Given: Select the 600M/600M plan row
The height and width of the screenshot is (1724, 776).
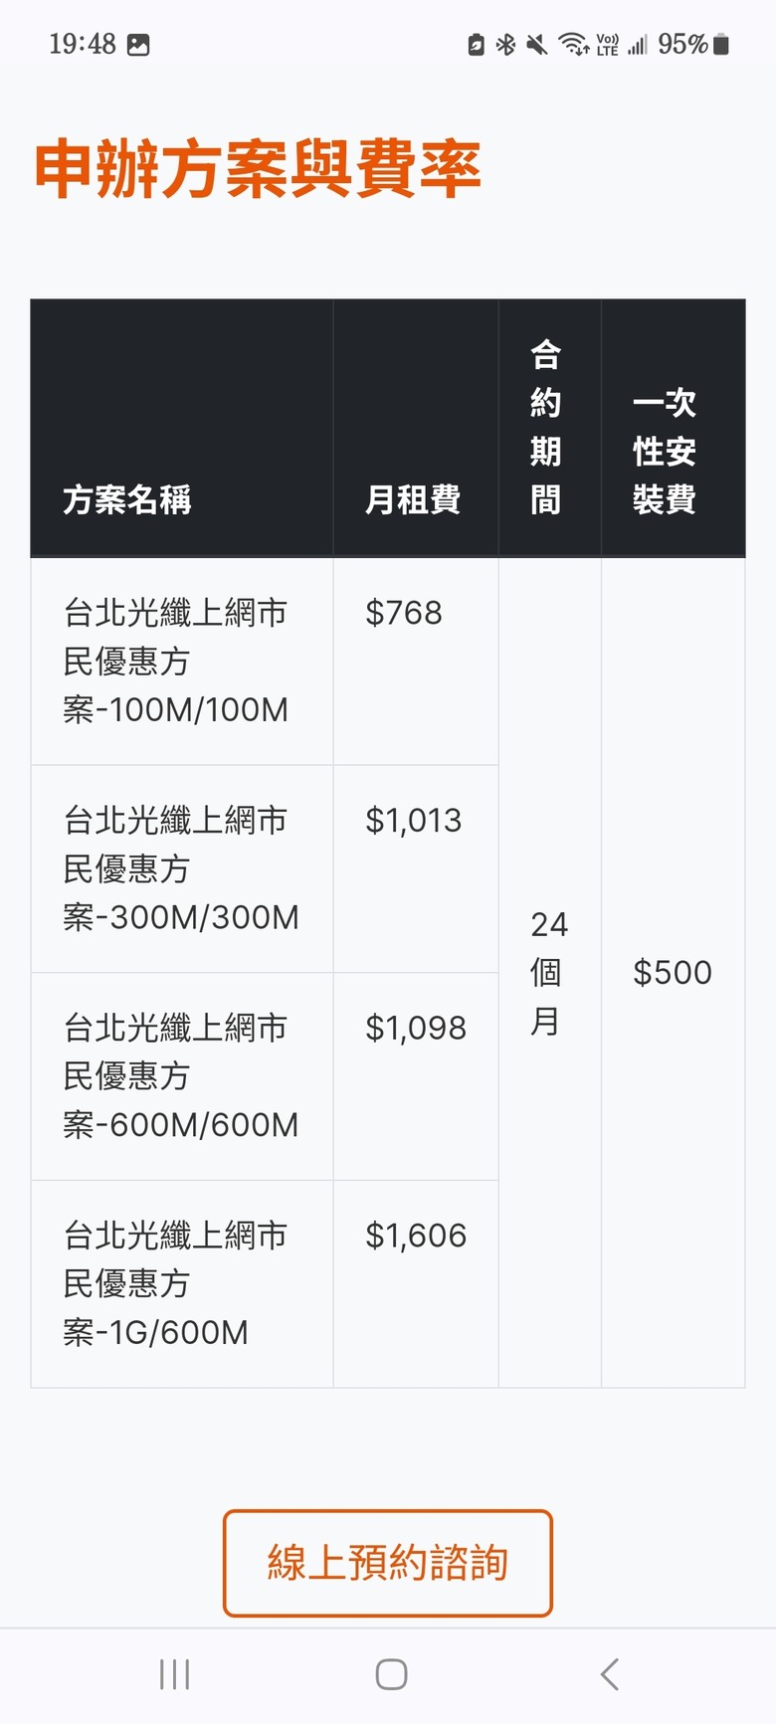Looking at the screenshot, I should [265, 1076].
